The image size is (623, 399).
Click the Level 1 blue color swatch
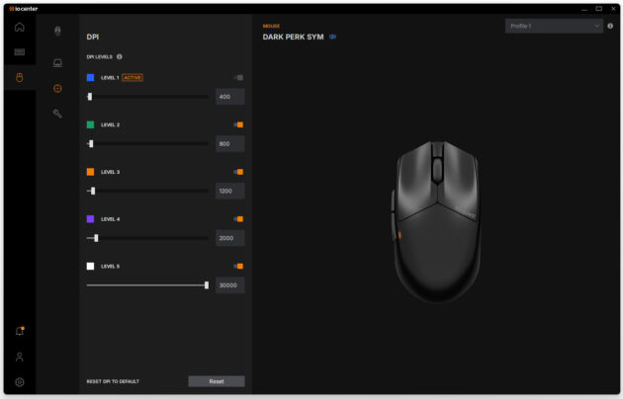coord(91,77)
